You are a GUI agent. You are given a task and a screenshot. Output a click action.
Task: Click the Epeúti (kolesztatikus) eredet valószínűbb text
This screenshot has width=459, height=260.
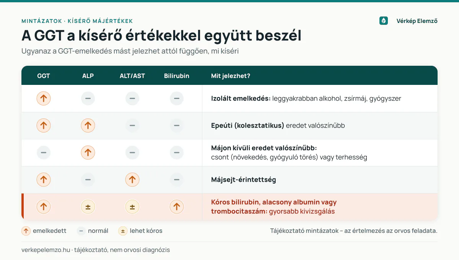(278, 125)
